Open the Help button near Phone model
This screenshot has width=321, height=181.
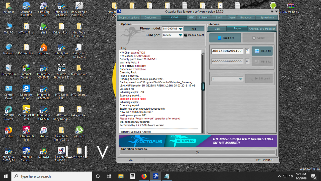point(194,29)
